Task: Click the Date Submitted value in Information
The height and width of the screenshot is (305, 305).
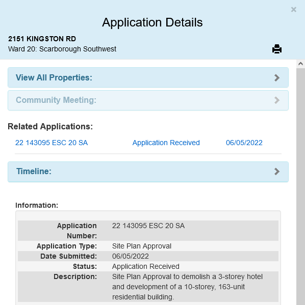Action: [x=131, y=256]
